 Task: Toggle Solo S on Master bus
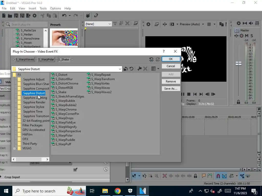pyautogui.click(x=252, y=36)
